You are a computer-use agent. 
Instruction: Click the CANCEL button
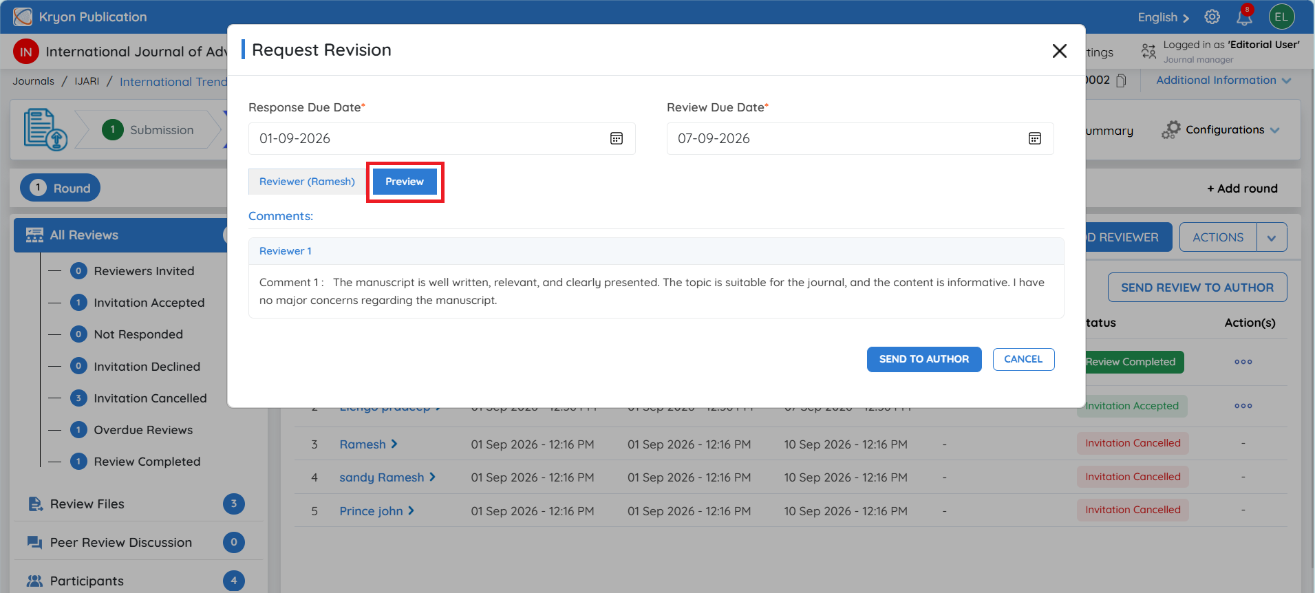pos(1023,359)
